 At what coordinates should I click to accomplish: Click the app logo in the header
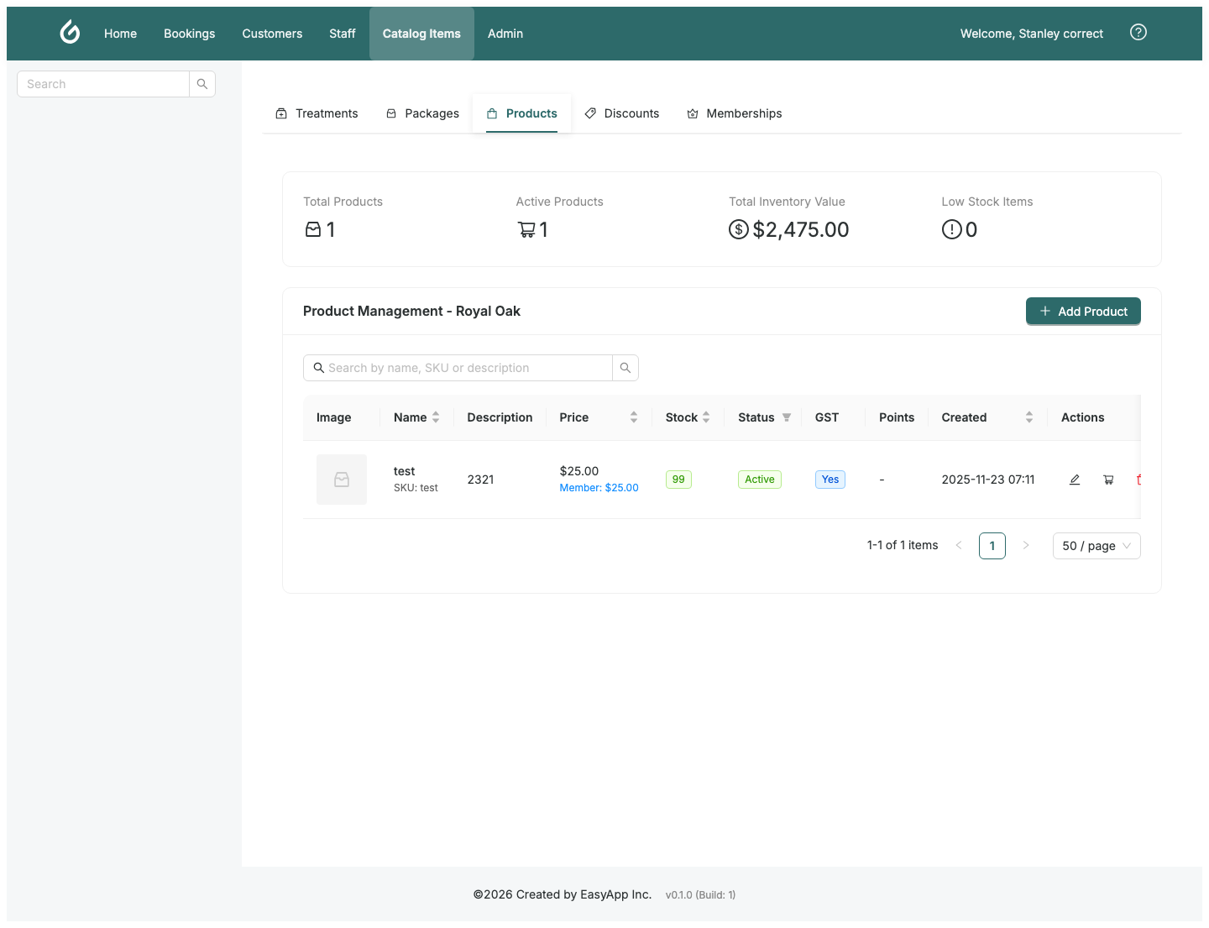coord(71,33)
